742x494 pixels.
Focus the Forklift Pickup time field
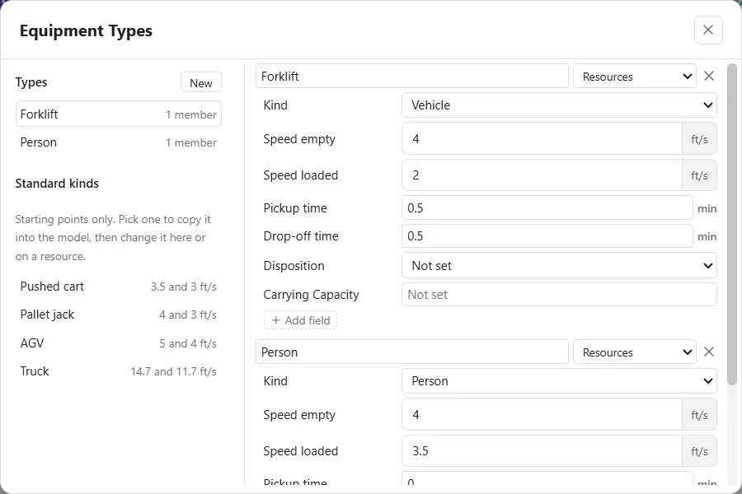point(547,208)
